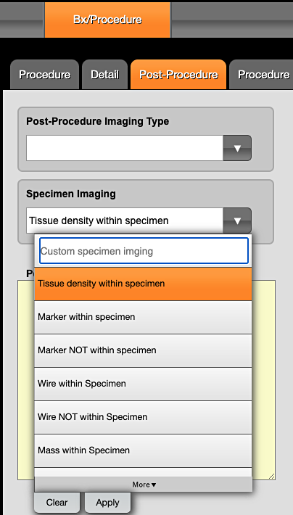The height and width of the screenshot is (515, 293).
Task: Select the Post-Procedure sub-tab
Action: pos(178,75)
